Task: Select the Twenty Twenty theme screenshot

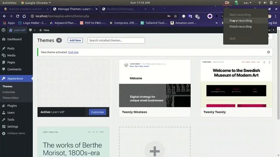Action: 236,83
